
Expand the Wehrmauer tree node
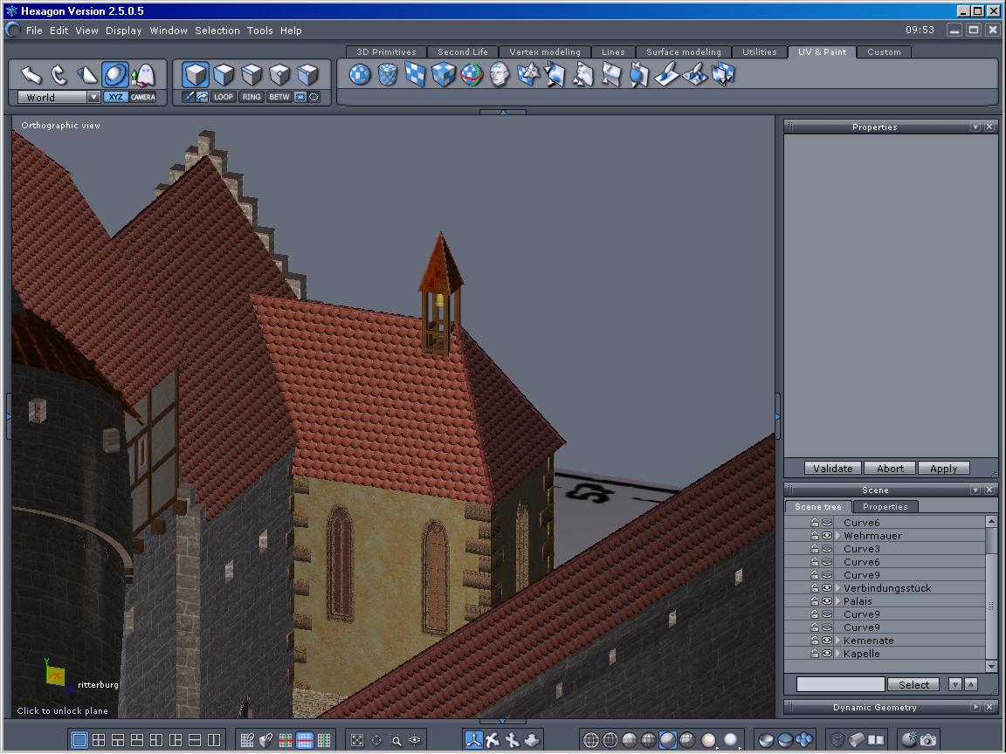[x=838, y=536]
